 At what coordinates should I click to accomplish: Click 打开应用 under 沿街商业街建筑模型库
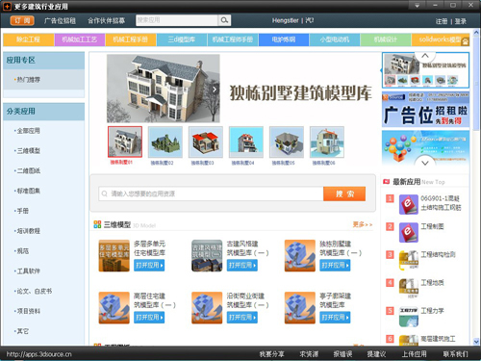click(242, 318)
